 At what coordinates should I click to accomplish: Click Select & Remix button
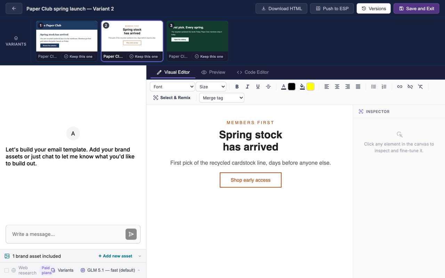tap(172, 98)
